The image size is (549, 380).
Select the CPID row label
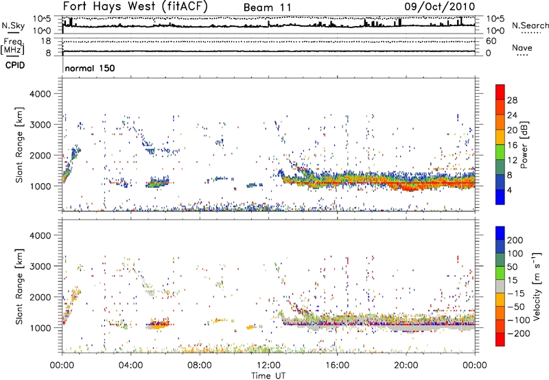15,65
